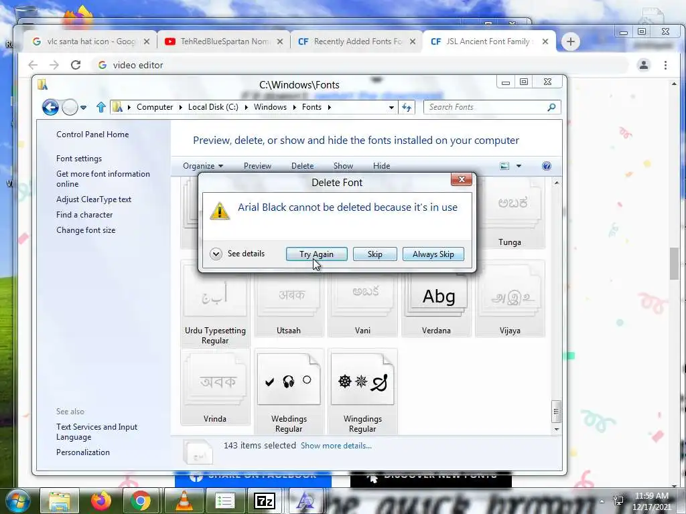Open the Windows Start orb

pyautogui.click(x=18, y=501)
